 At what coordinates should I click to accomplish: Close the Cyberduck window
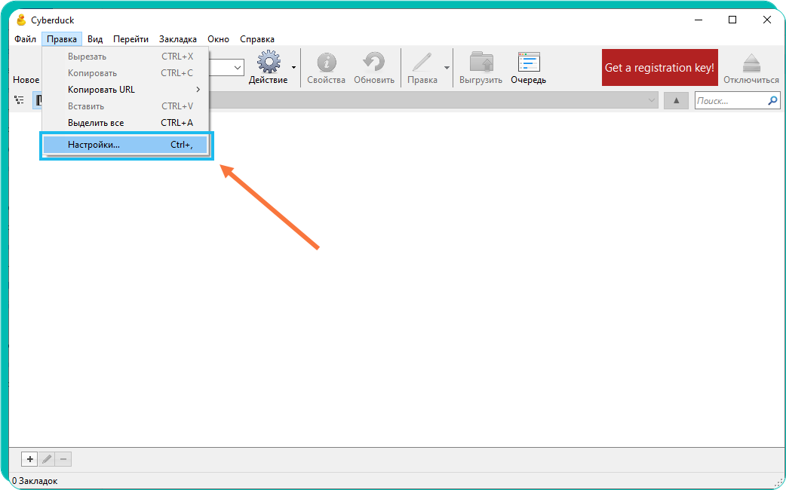(767, 20)
